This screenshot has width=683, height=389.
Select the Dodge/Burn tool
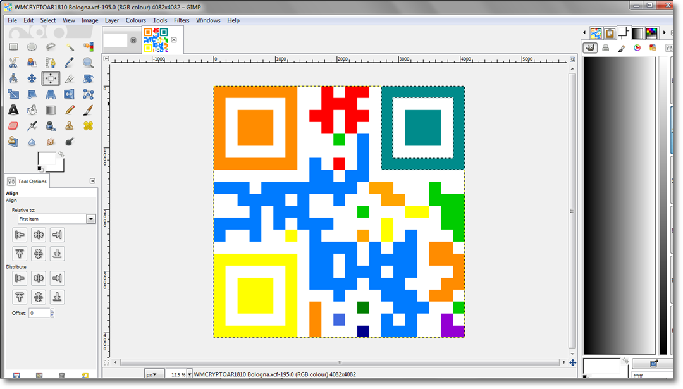70,142
